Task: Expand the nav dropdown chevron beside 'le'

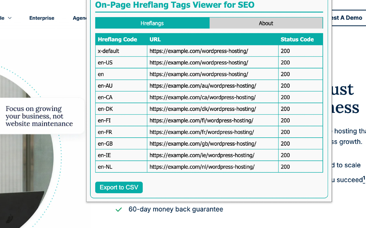Action: coord(10,18)
